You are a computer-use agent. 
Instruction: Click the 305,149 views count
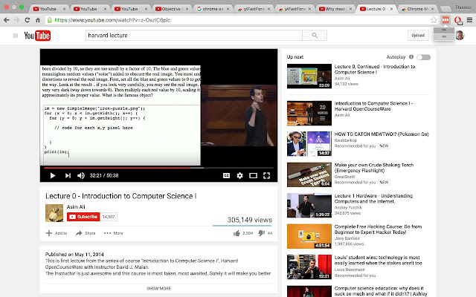pos(250,220)
